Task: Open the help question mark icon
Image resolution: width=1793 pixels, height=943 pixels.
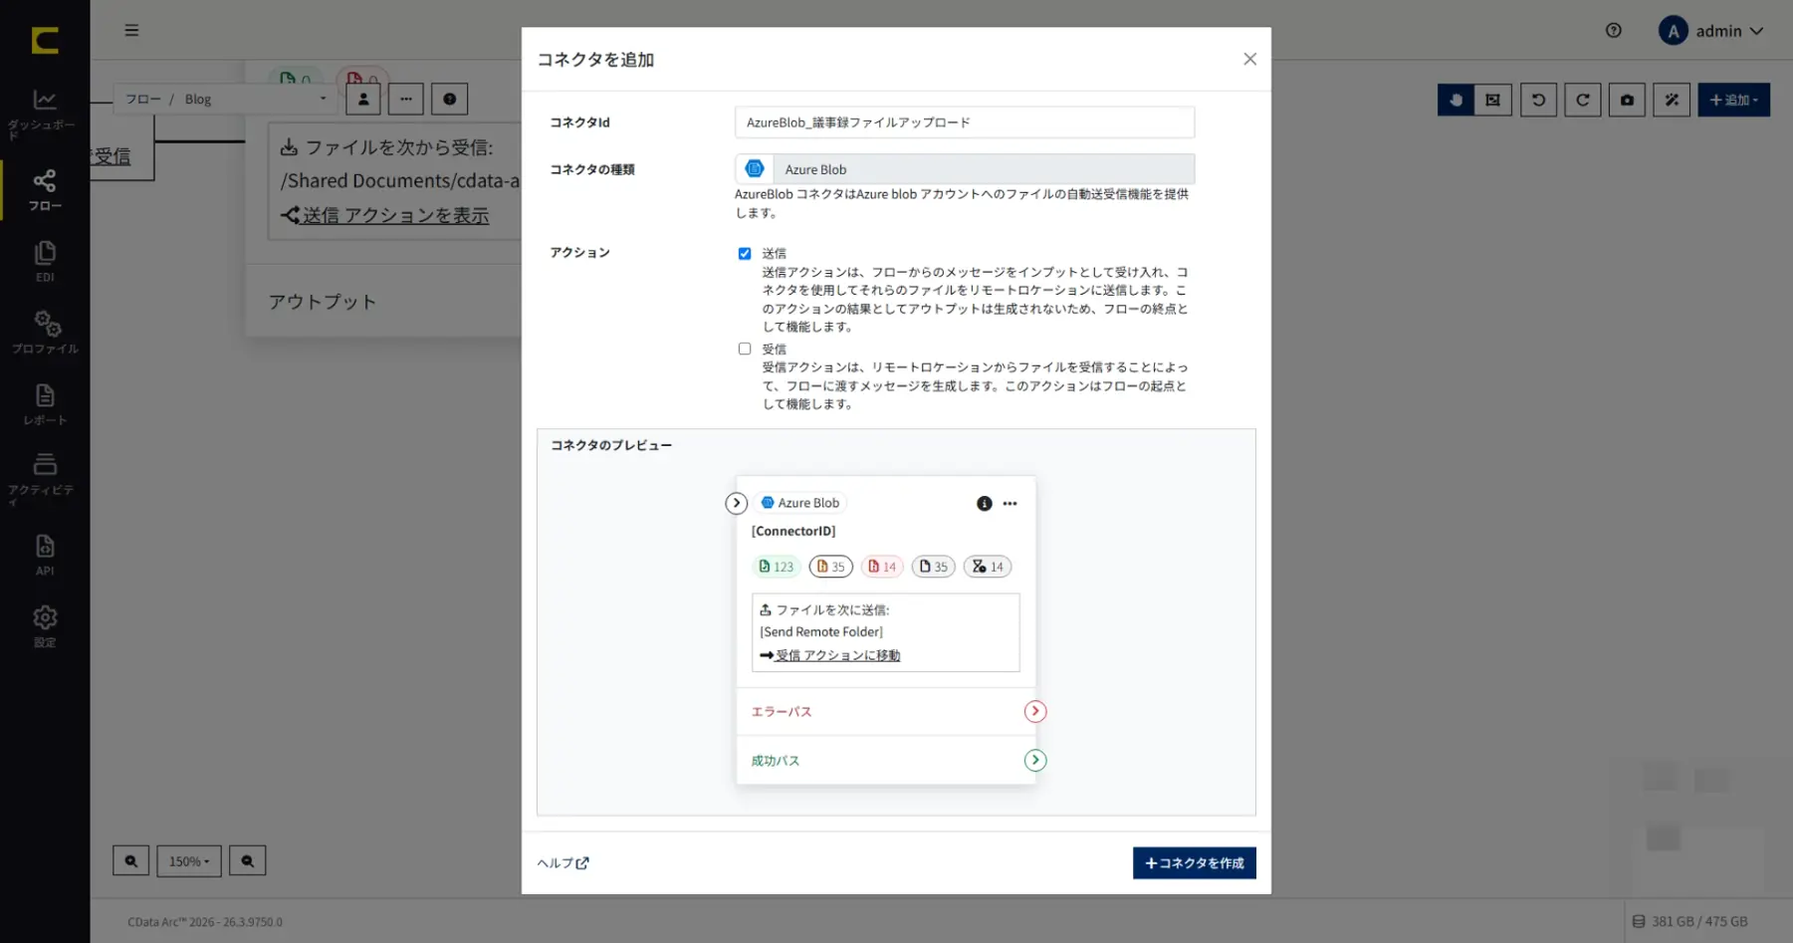Action: click(1614, 31)
